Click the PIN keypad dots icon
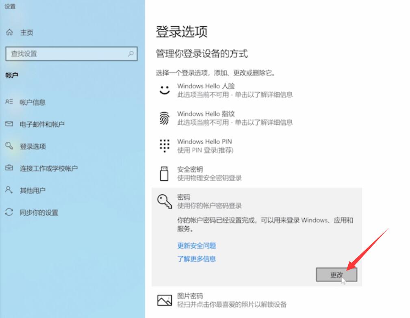Viewport: 410px width, 318px height. coord(165,145)
